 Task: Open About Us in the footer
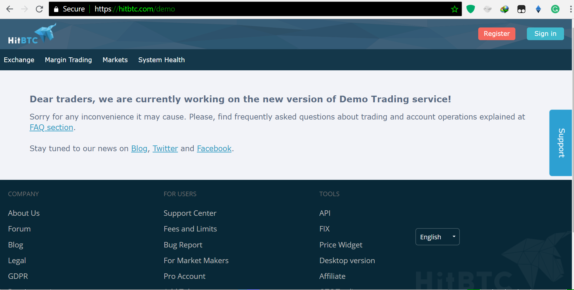point(24,213)
